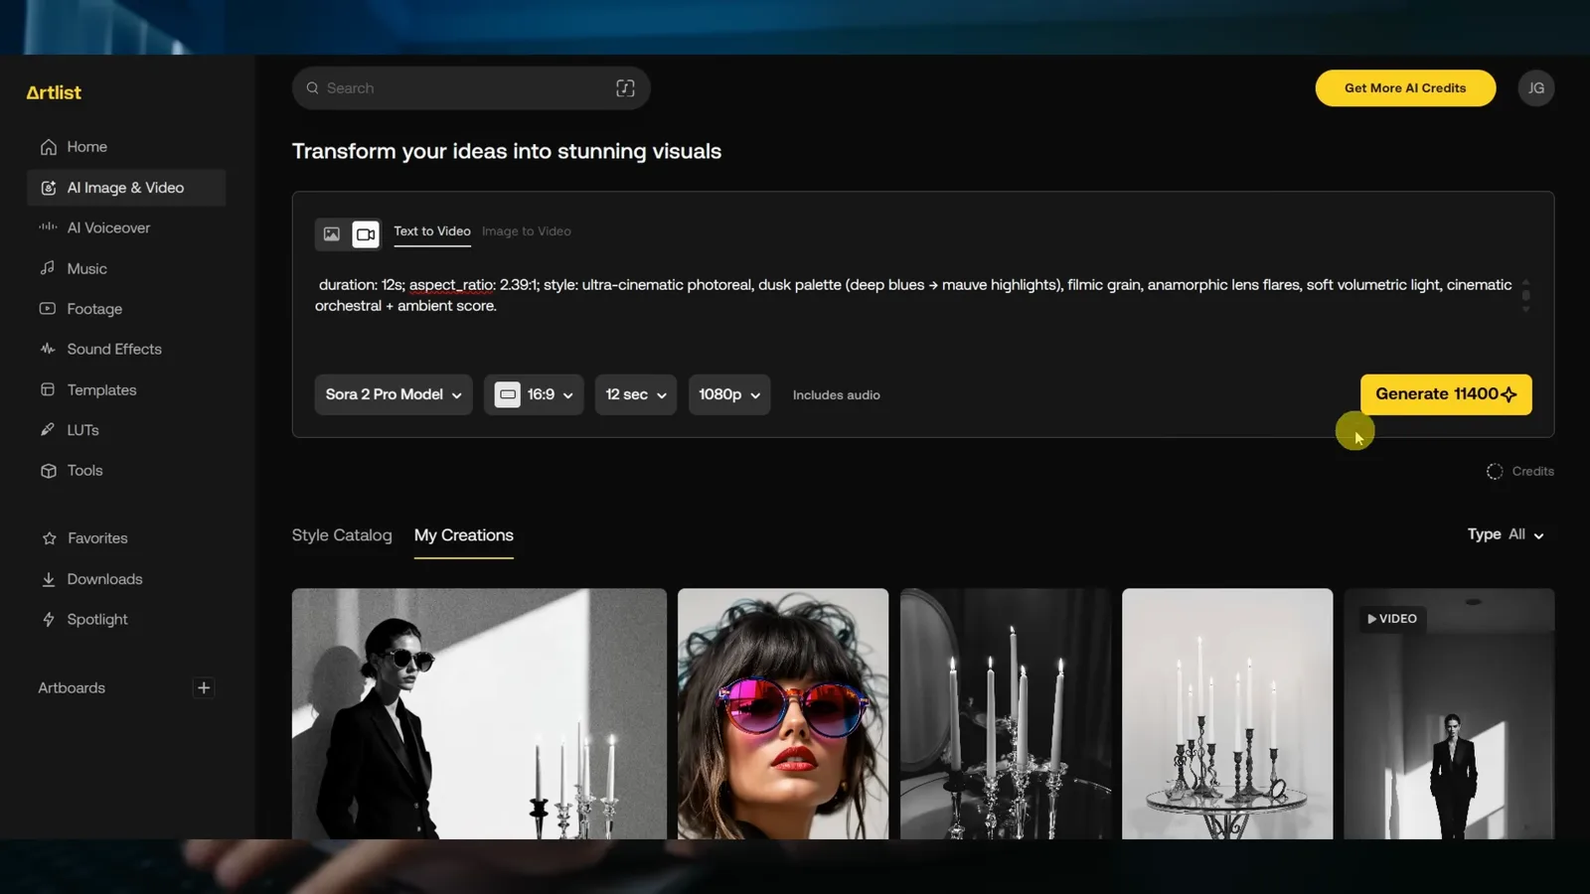Click the Sound Effects icon

(48, 349)
